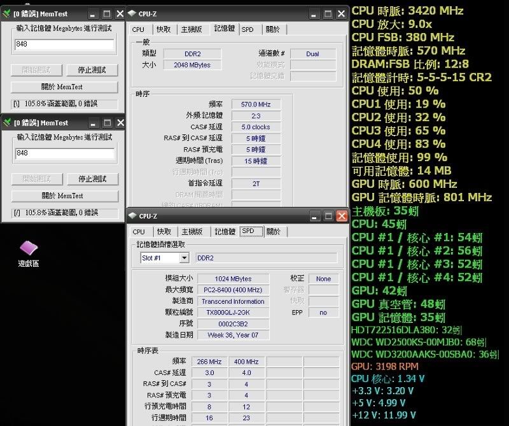This screenshot has width=509, height=426.
Task: Maximize the upper CPU-Z window
Action: pyautogui.click(x=328, y=14)
